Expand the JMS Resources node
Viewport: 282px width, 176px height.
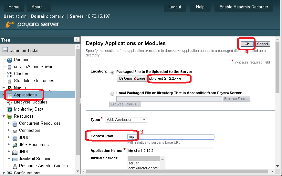coord(9,144)
